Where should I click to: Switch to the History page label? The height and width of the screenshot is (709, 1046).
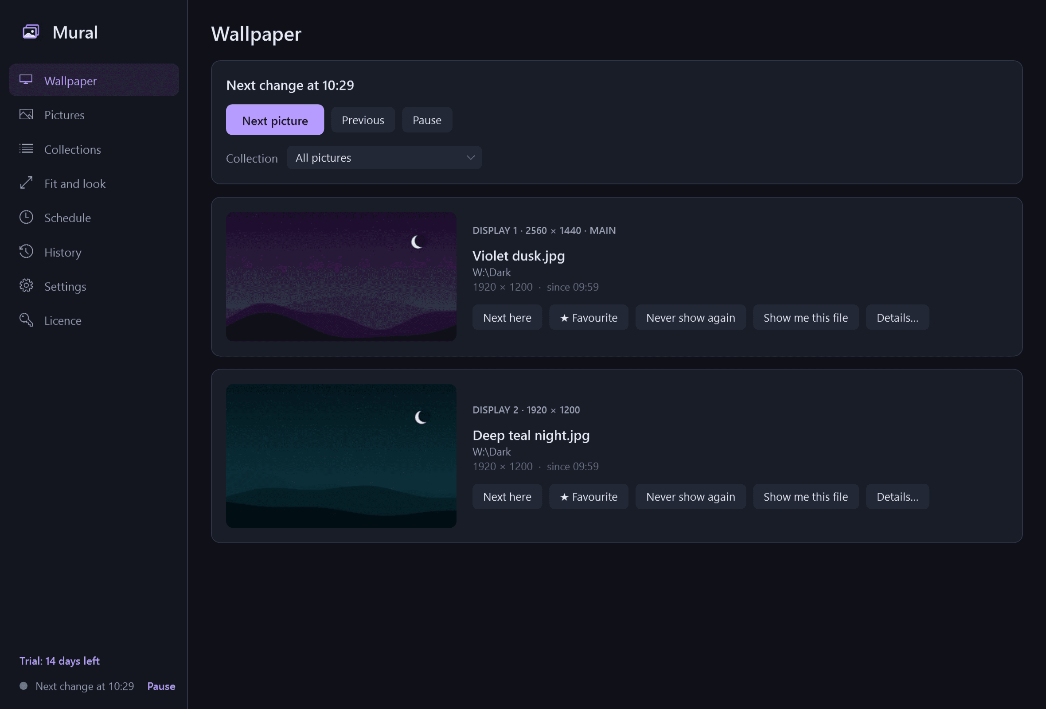pos(62,253)
